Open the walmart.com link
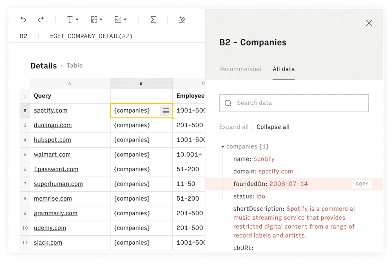The image size is (392, 261). point(52,155)
